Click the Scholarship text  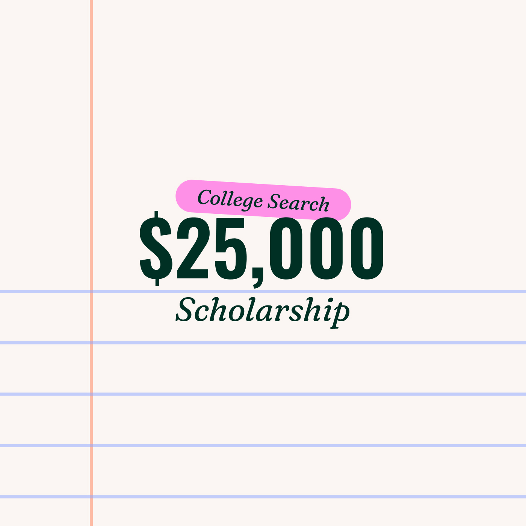pos(263,311)
